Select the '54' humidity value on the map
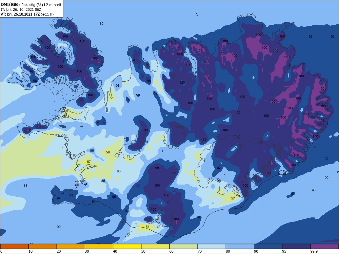Screen dimensions: 339x254 pos(147,227)
